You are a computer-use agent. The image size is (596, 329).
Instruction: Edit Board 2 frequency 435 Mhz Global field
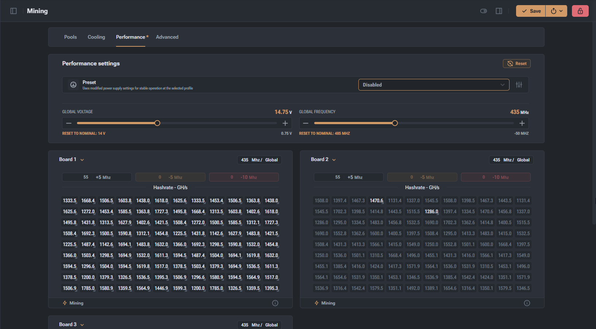tap(511, 160)
